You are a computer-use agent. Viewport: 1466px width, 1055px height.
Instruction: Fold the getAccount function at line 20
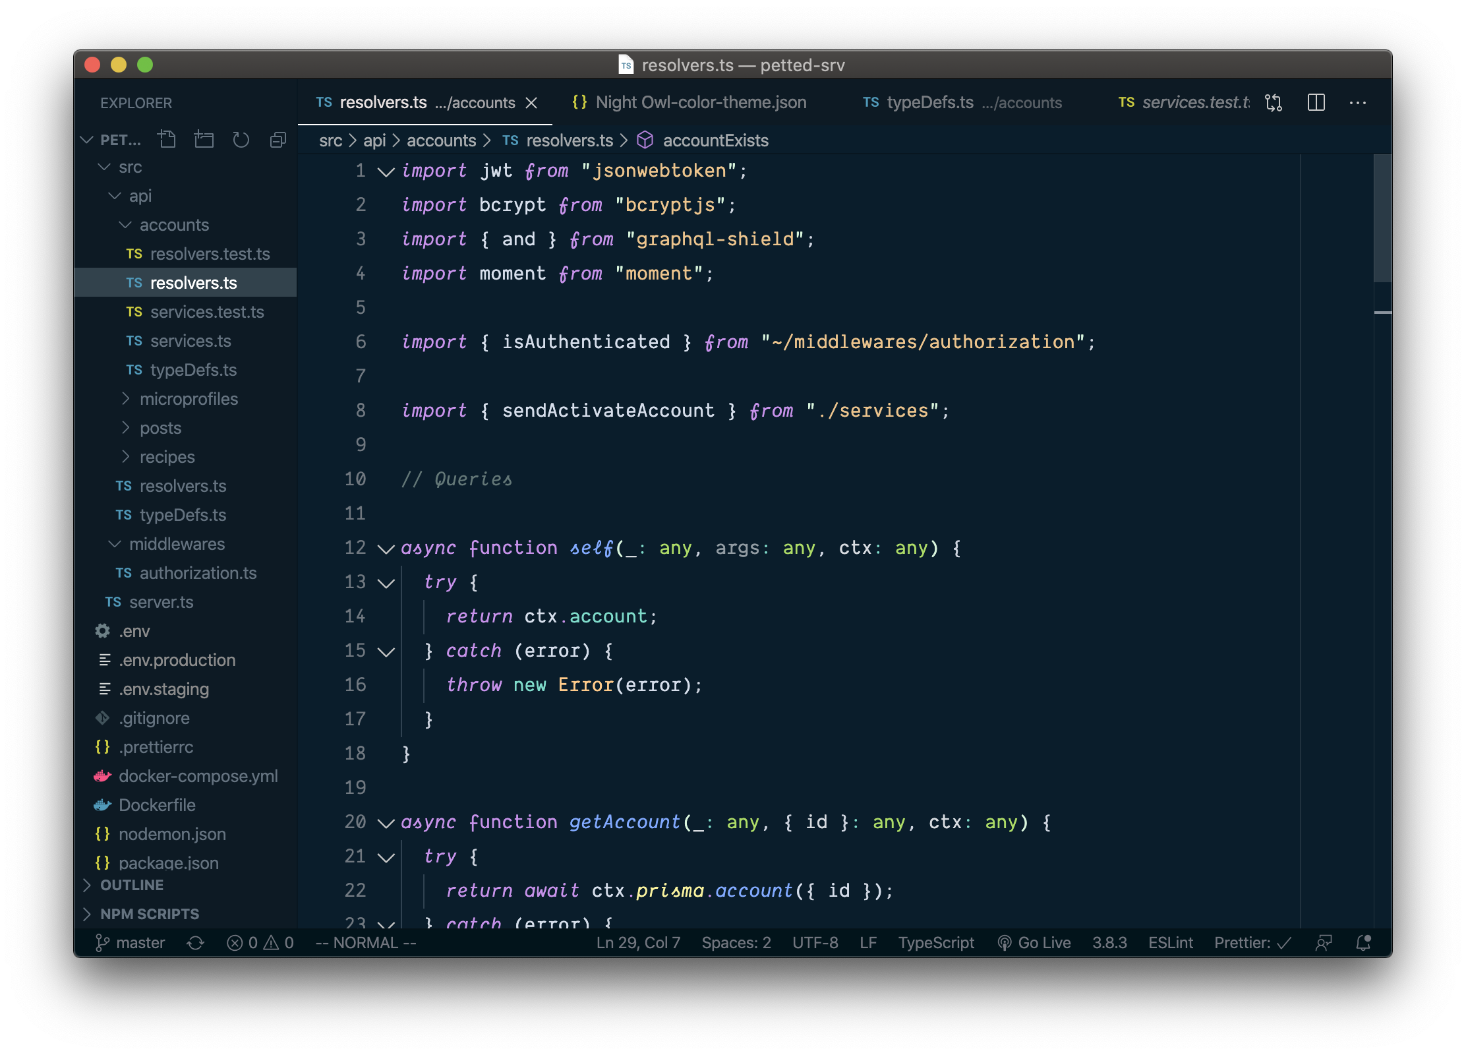point(386,823)
